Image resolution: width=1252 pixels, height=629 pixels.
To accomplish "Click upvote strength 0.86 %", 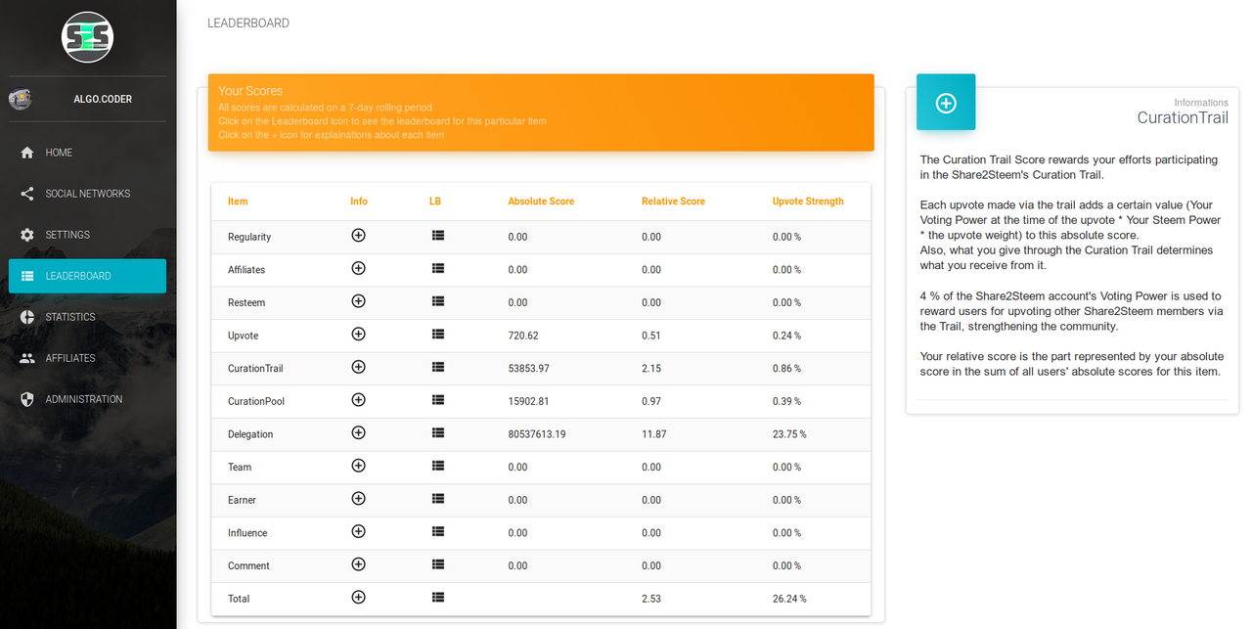I will click(x=786, y=369).
